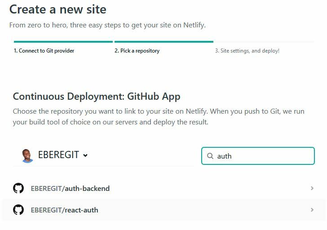
Task: Click the EBEREGIT profile avatar picture
Action: 27,155
